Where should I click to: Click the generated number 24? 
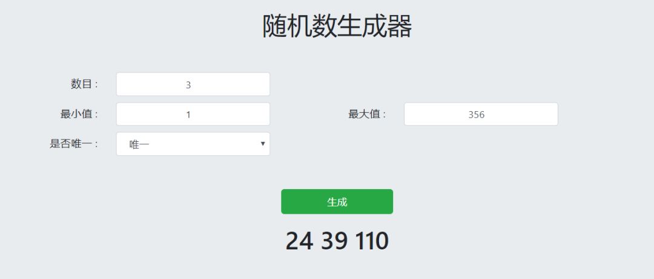click(x=299, y=241)
